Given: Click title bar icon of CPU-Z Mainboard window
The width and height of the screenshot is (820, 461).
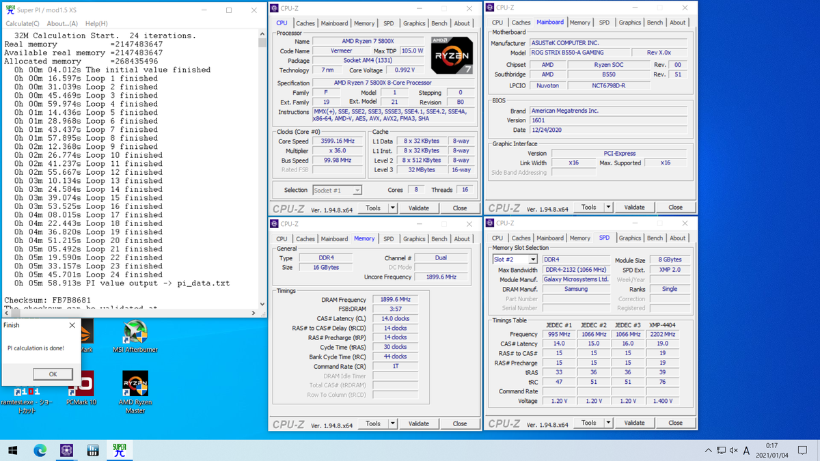Looking at the screenshot, I should [x=490, y=8].
